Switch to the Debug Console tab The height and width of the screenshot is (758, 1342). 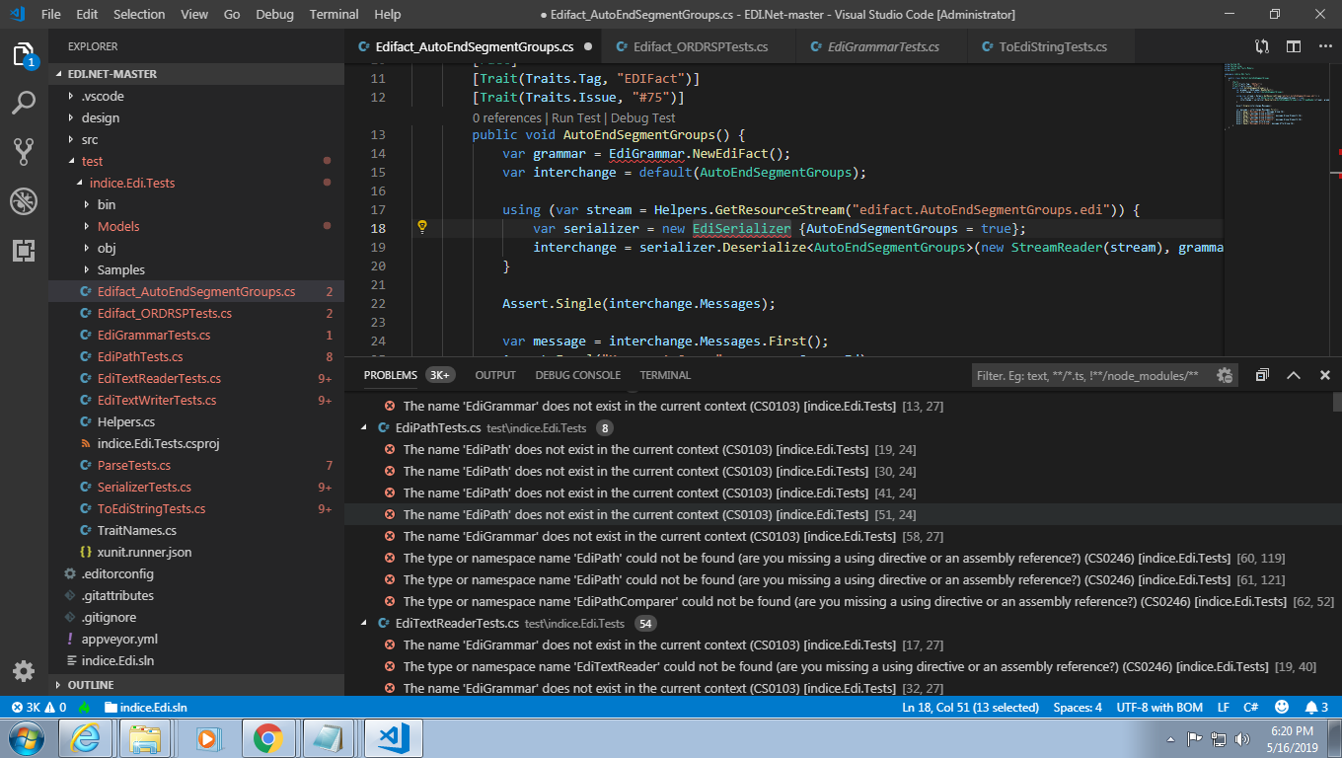(x=578, y=375)
